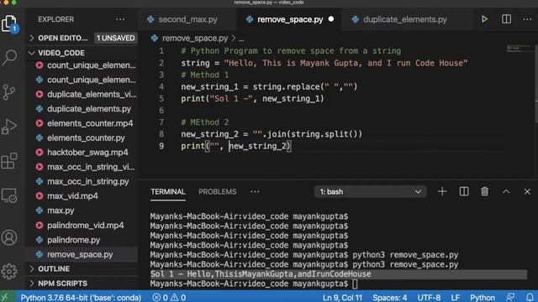The height and width of the screenshot is (302, 538).
Task: Click line number 6 in the gutter
Action: click(161, 111)
